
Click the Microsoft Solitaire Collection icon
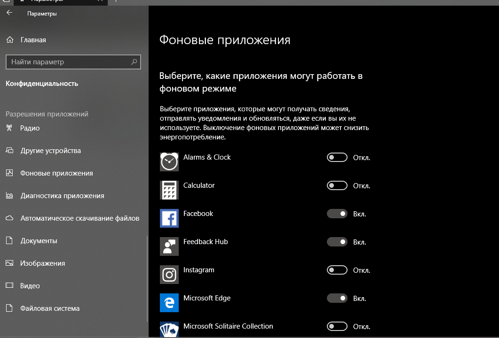(x=169, y=330)
